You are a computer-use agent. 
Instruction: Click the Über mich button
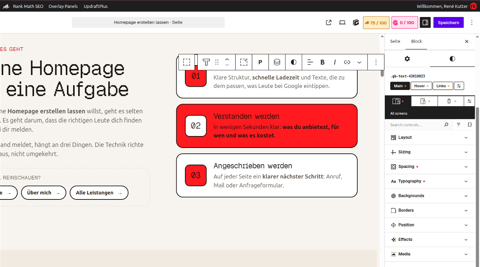pyautogui.click(x=44, y=193)
